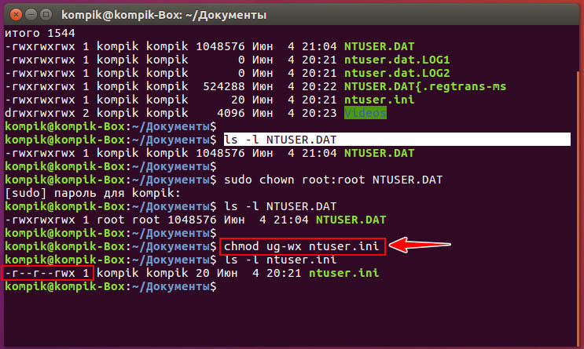Click the directory size 4096
Image resolution: width=584 pixels, height=349 pixels.
(x=231, y=113)
